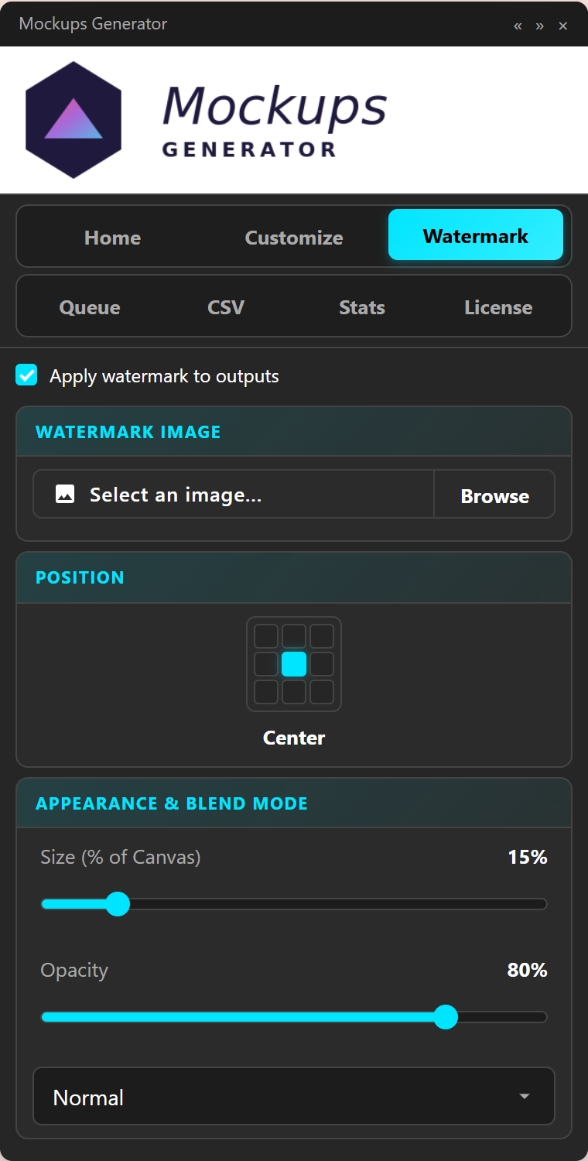The width and height of the screenshot is (588, 1161).
Task: Click the image icon beside Select an image
Action: 65,494
